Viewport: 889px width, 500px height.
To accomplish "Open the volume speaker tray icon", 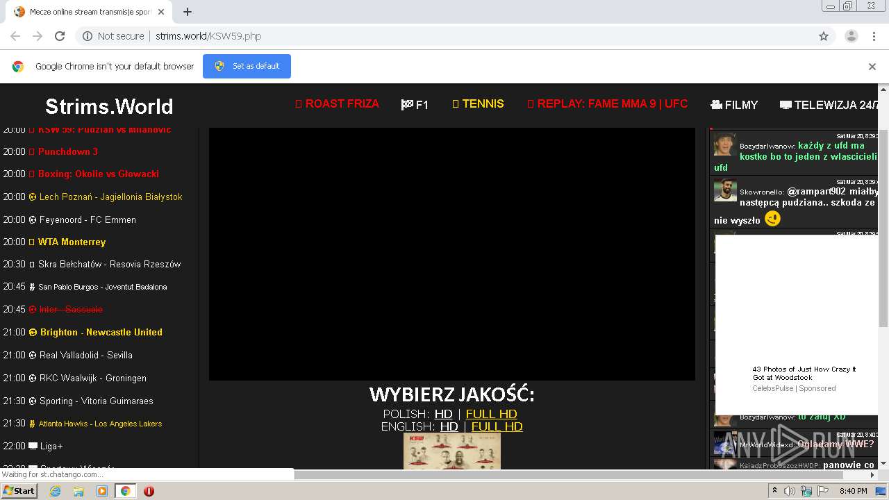I will tap(790, 491).
